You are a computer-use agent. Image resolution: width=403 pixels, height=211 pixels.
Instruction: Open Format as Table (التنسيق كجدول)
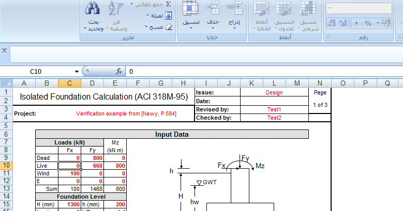coord(284,17)
